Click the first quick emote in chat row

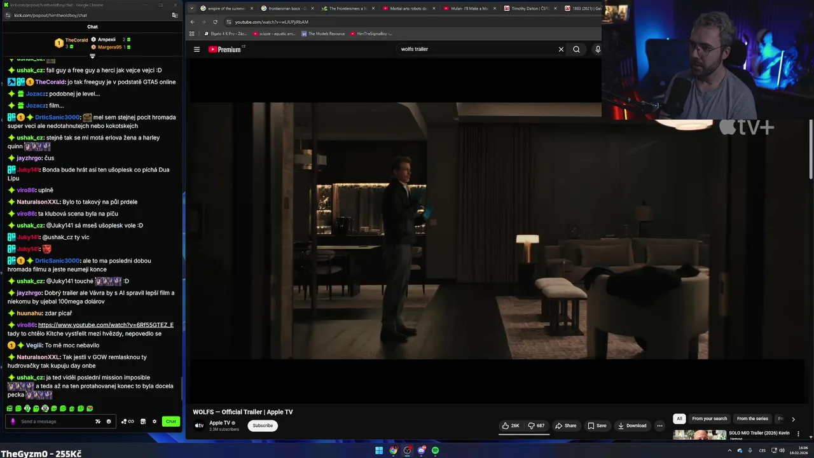point(10,408)
